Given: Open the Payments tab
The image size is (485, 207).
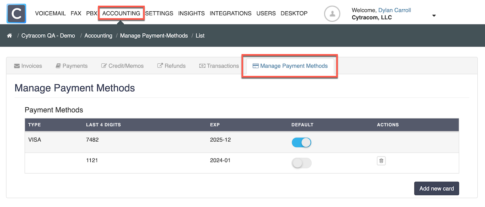Looking at the screenshot, I should click(72, 66).
